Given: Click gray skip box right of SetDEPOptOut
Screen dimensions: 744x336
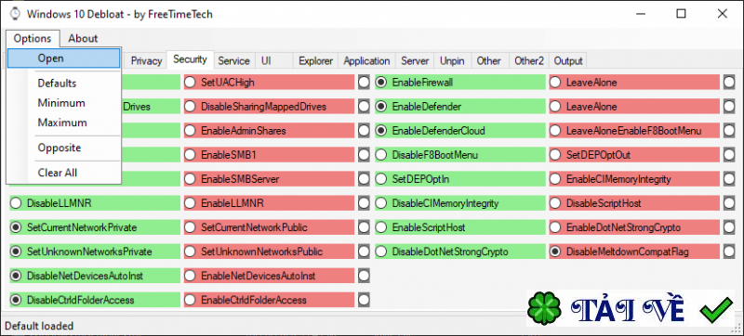Looking at the screenshot, I should [729, 155].
